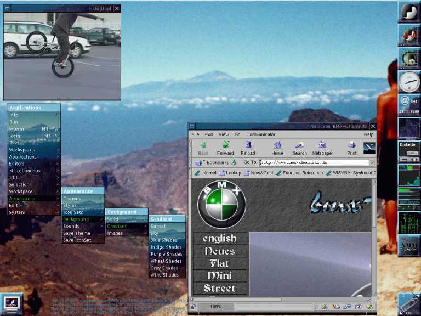Viewport: 421px width, 316px height.
Task: Click the NMM logo dock app
Action: [x=409, y=246]
